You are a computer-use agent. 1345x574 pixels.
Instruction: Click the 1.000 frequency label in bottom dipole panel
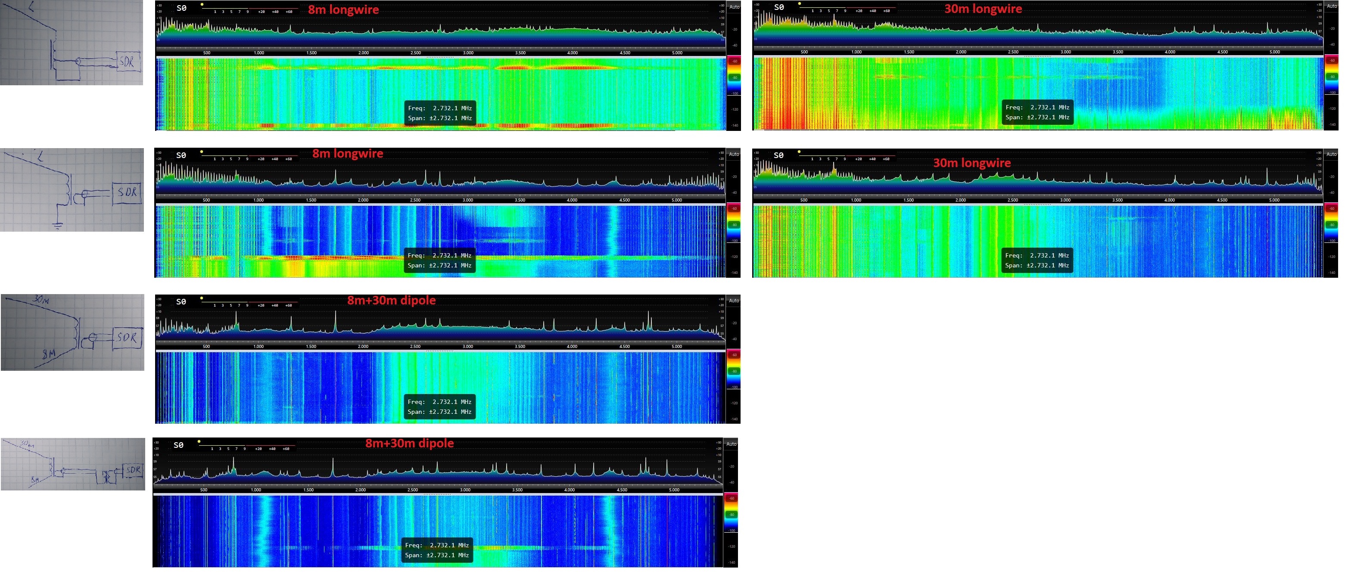click(256, 490)
